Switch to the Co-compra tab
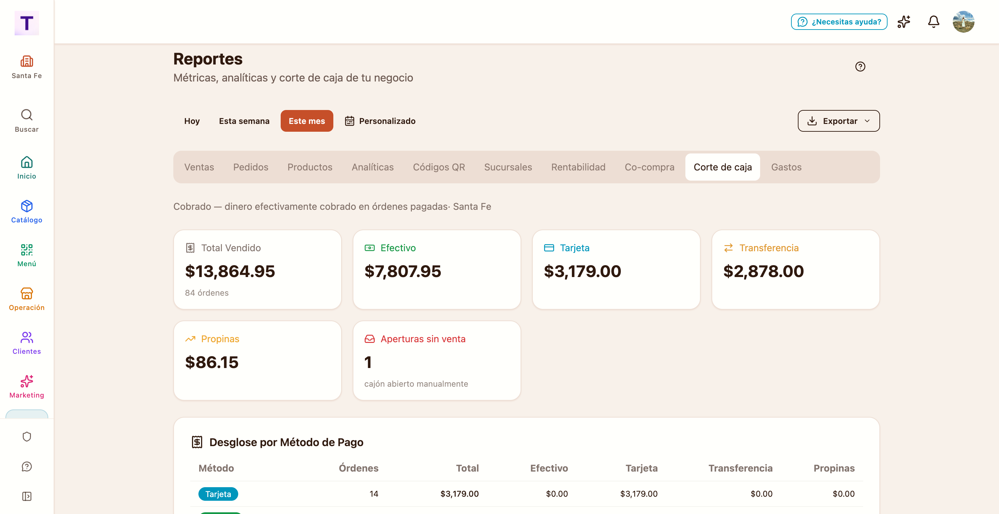Image resolution: width=999 pixels, height=514 pixels. (649, 167)
